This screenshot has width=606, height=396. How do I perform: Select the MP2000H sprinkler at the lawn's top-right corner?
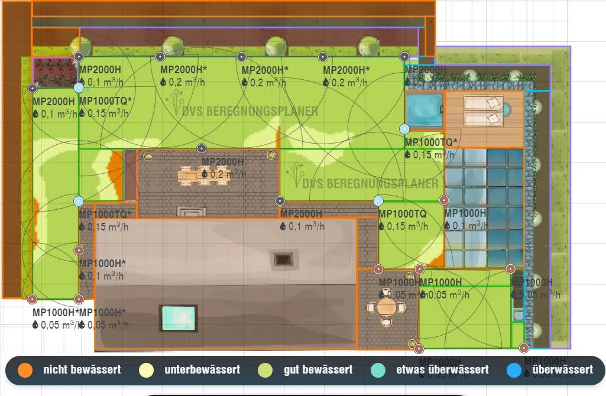pos(404,57)
